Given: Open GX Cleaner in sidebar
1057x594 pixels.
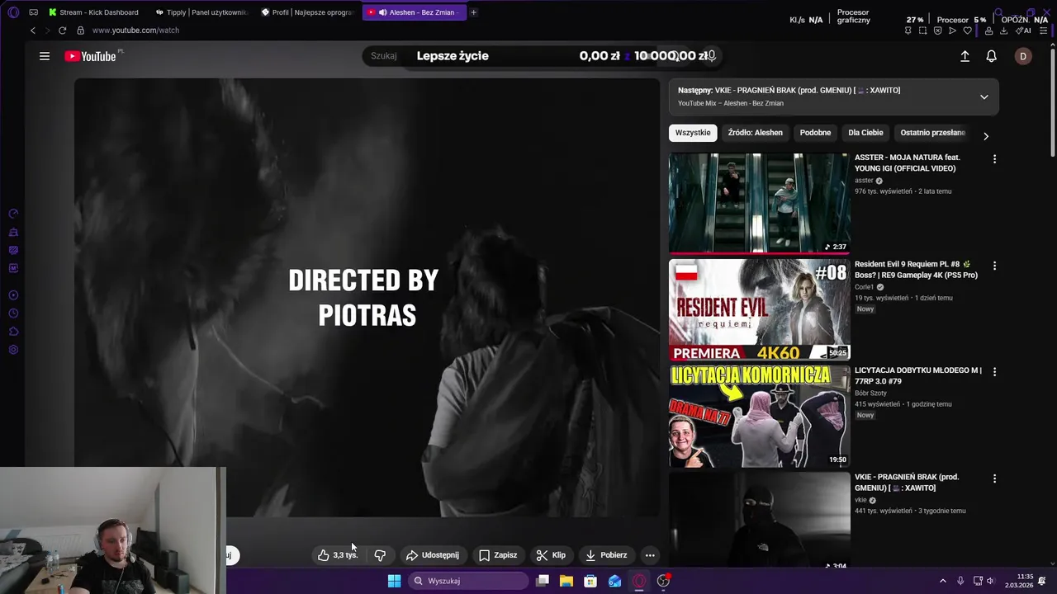Looking at the screenshot, I should [13, 233].
